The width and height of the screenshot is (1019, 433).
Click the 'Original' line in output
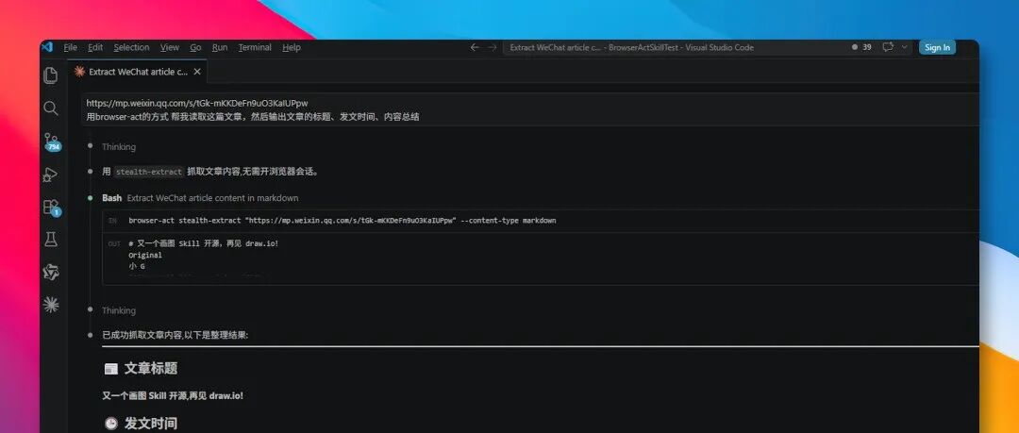click(x=145, y=256)
